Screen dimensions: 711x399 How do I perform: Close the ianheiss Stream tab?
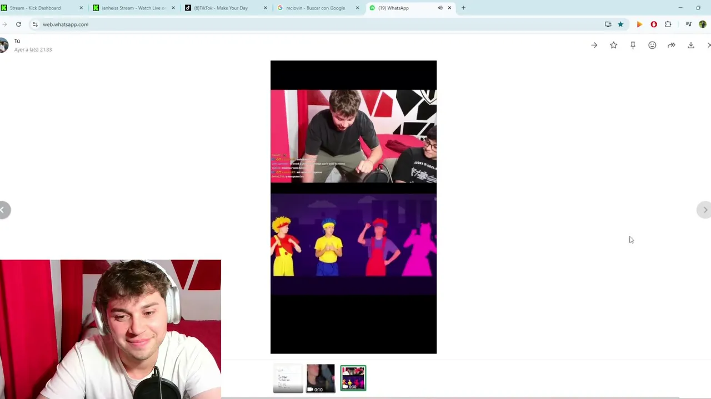coord(173,8)
